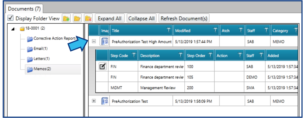Viewport: 305px width, 118px height.
Task: Filter the Atch column
Action: 241,30
